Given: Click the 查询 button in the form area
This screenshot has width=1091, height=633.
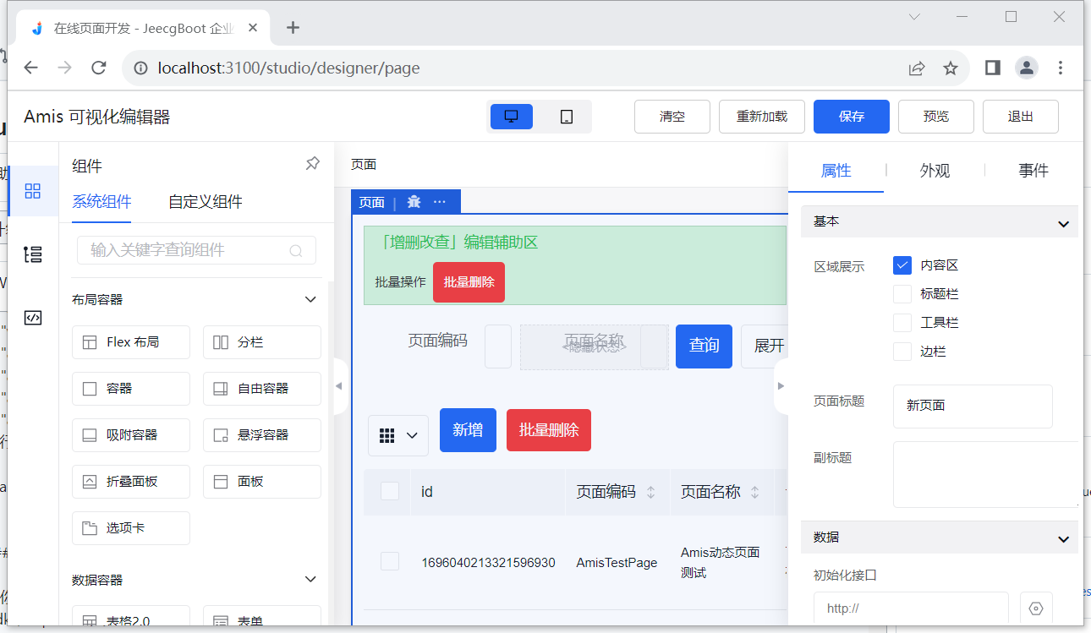Looking at the screenshot, I should (x=704, y=347).
